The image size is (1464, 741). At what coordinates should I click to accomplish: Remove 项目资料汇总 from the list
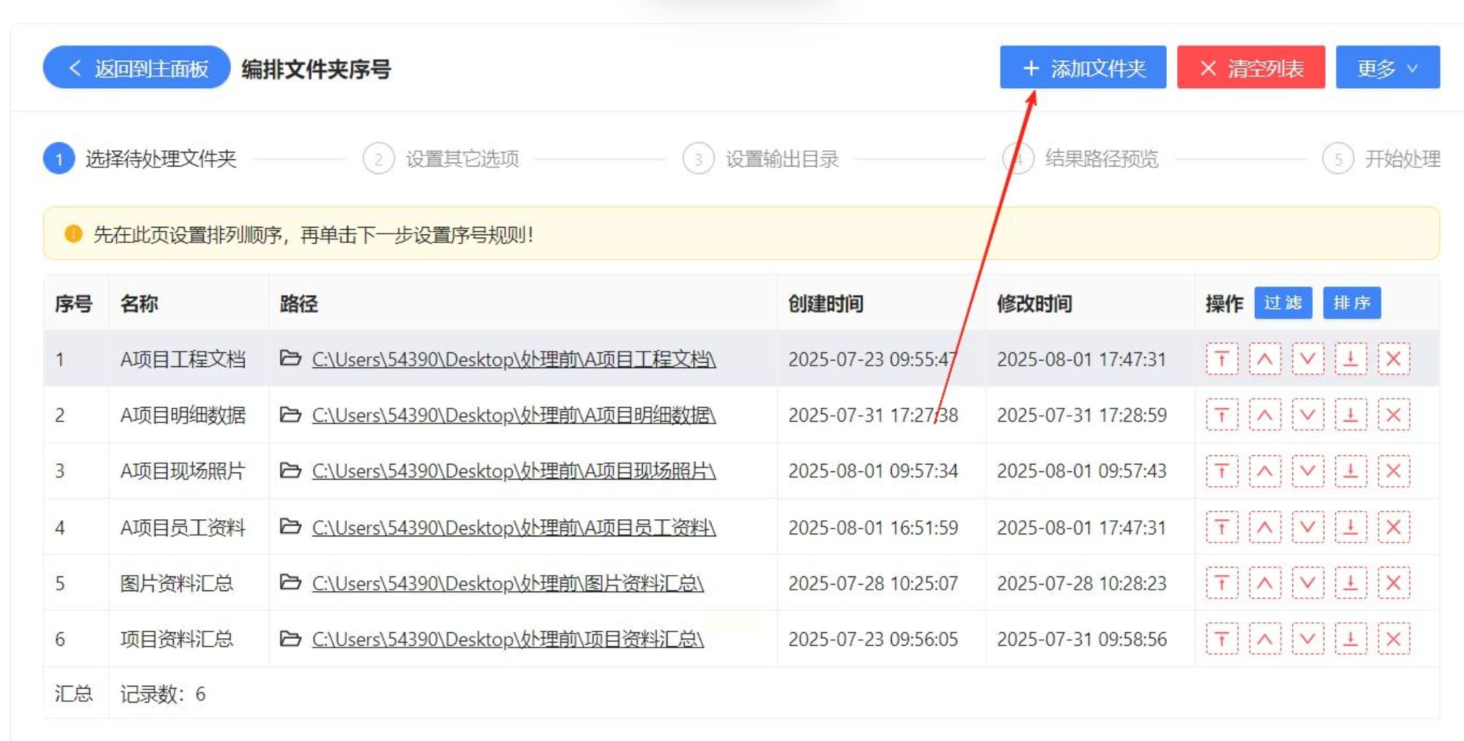point(1393,639)
